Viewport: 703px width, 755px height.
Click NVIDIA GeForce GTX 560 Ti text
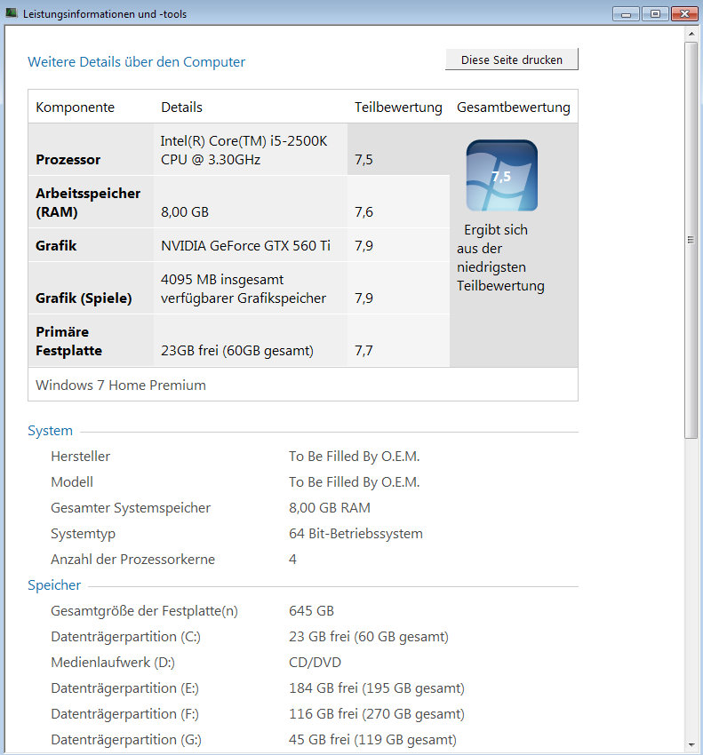245,245
